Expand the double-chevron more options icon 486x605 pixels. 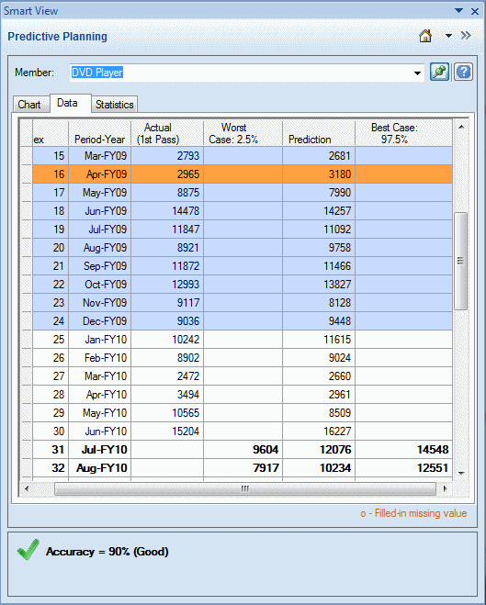point(466,36)
